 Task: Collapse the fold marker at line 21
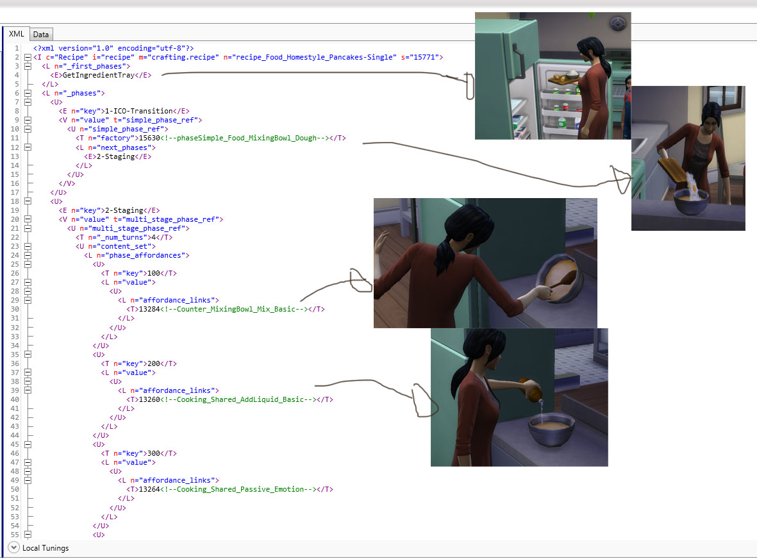coord(28,228)
